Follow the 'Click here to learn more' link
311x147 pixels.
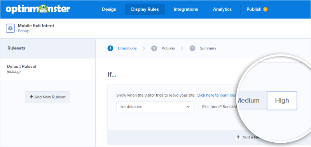tap(217, 95)
